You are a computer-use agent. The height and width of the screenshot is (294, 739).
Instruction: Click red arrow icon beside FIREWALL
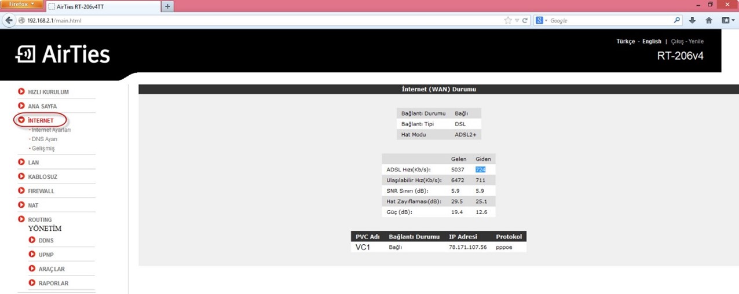tap(21, 191)
